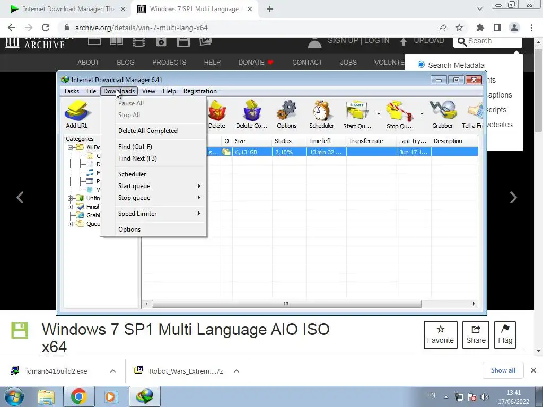Click the share page icon in address bar
Image resolution: width=543 pixels, height=407 pixels.
pyautogui.click(x=442, y=28)
